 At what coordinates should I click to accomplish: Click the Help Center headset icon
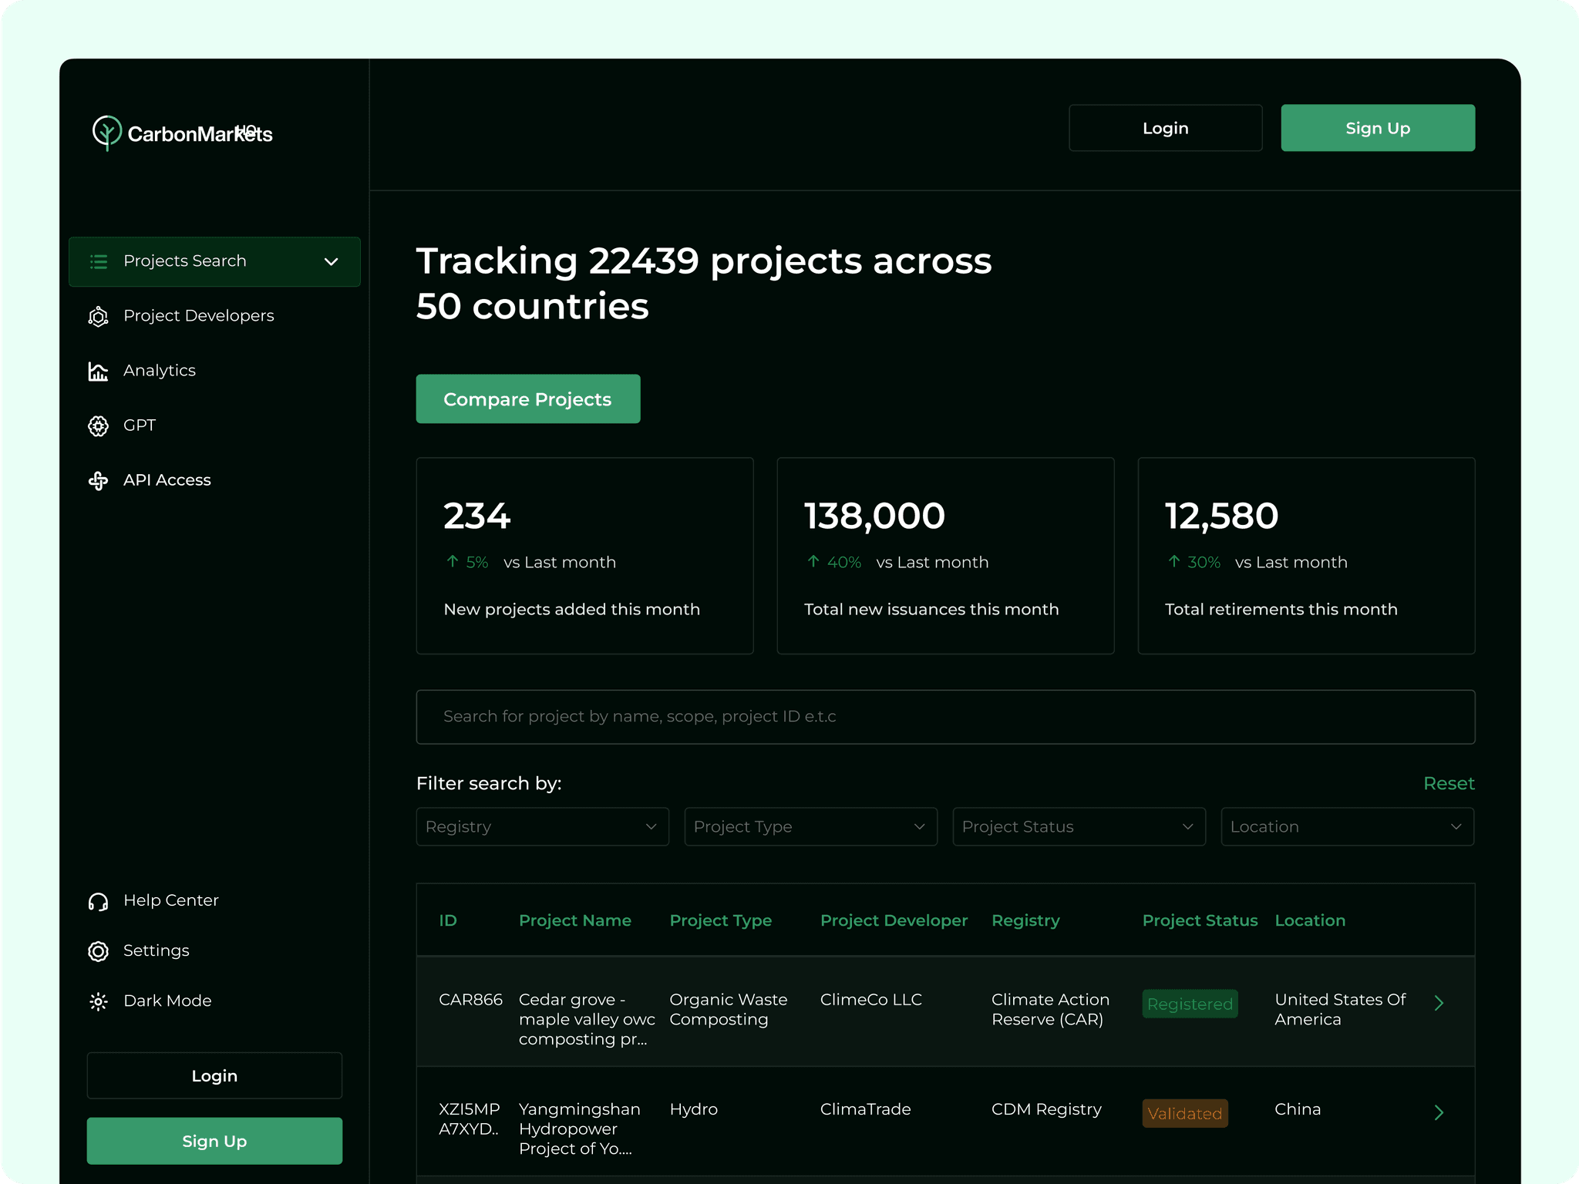coord(99,901)
